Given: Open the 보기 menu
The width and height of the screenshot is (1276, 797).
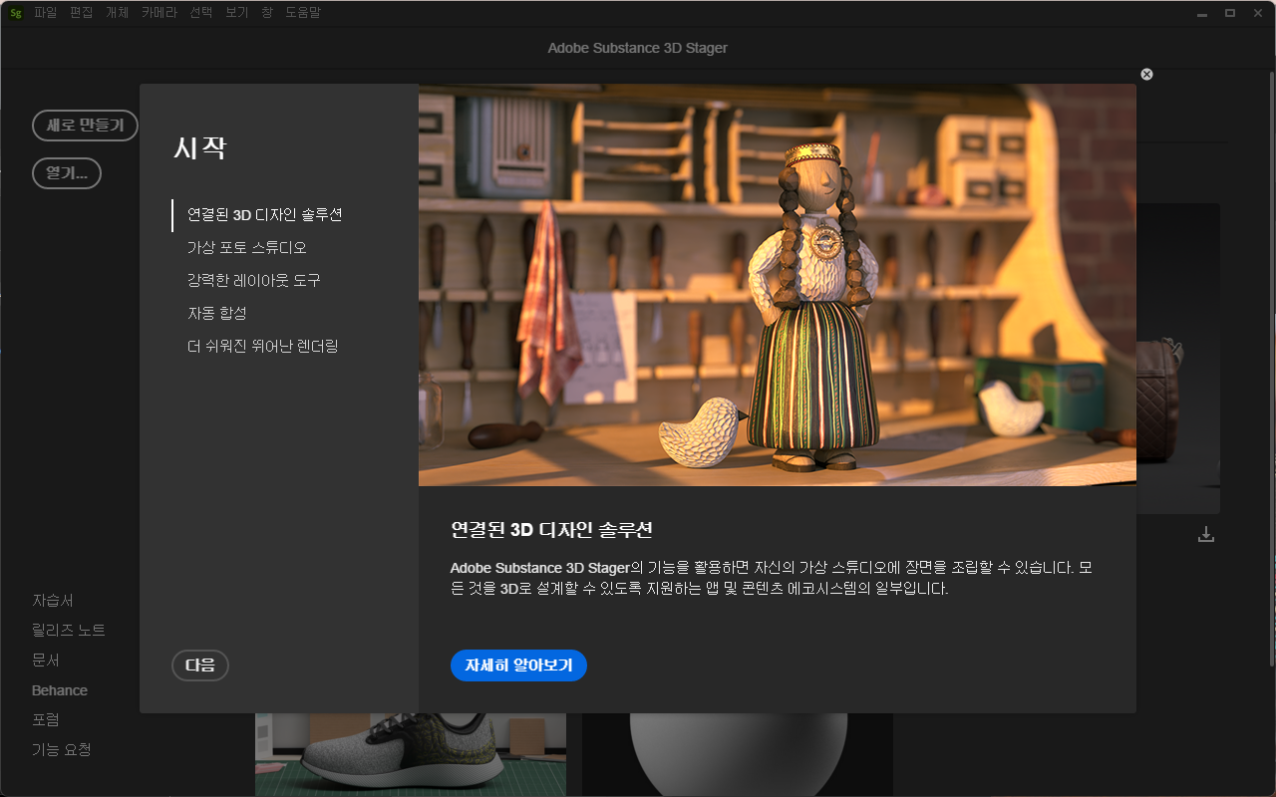Looking at the screenshot, I should tap(237, 13).
